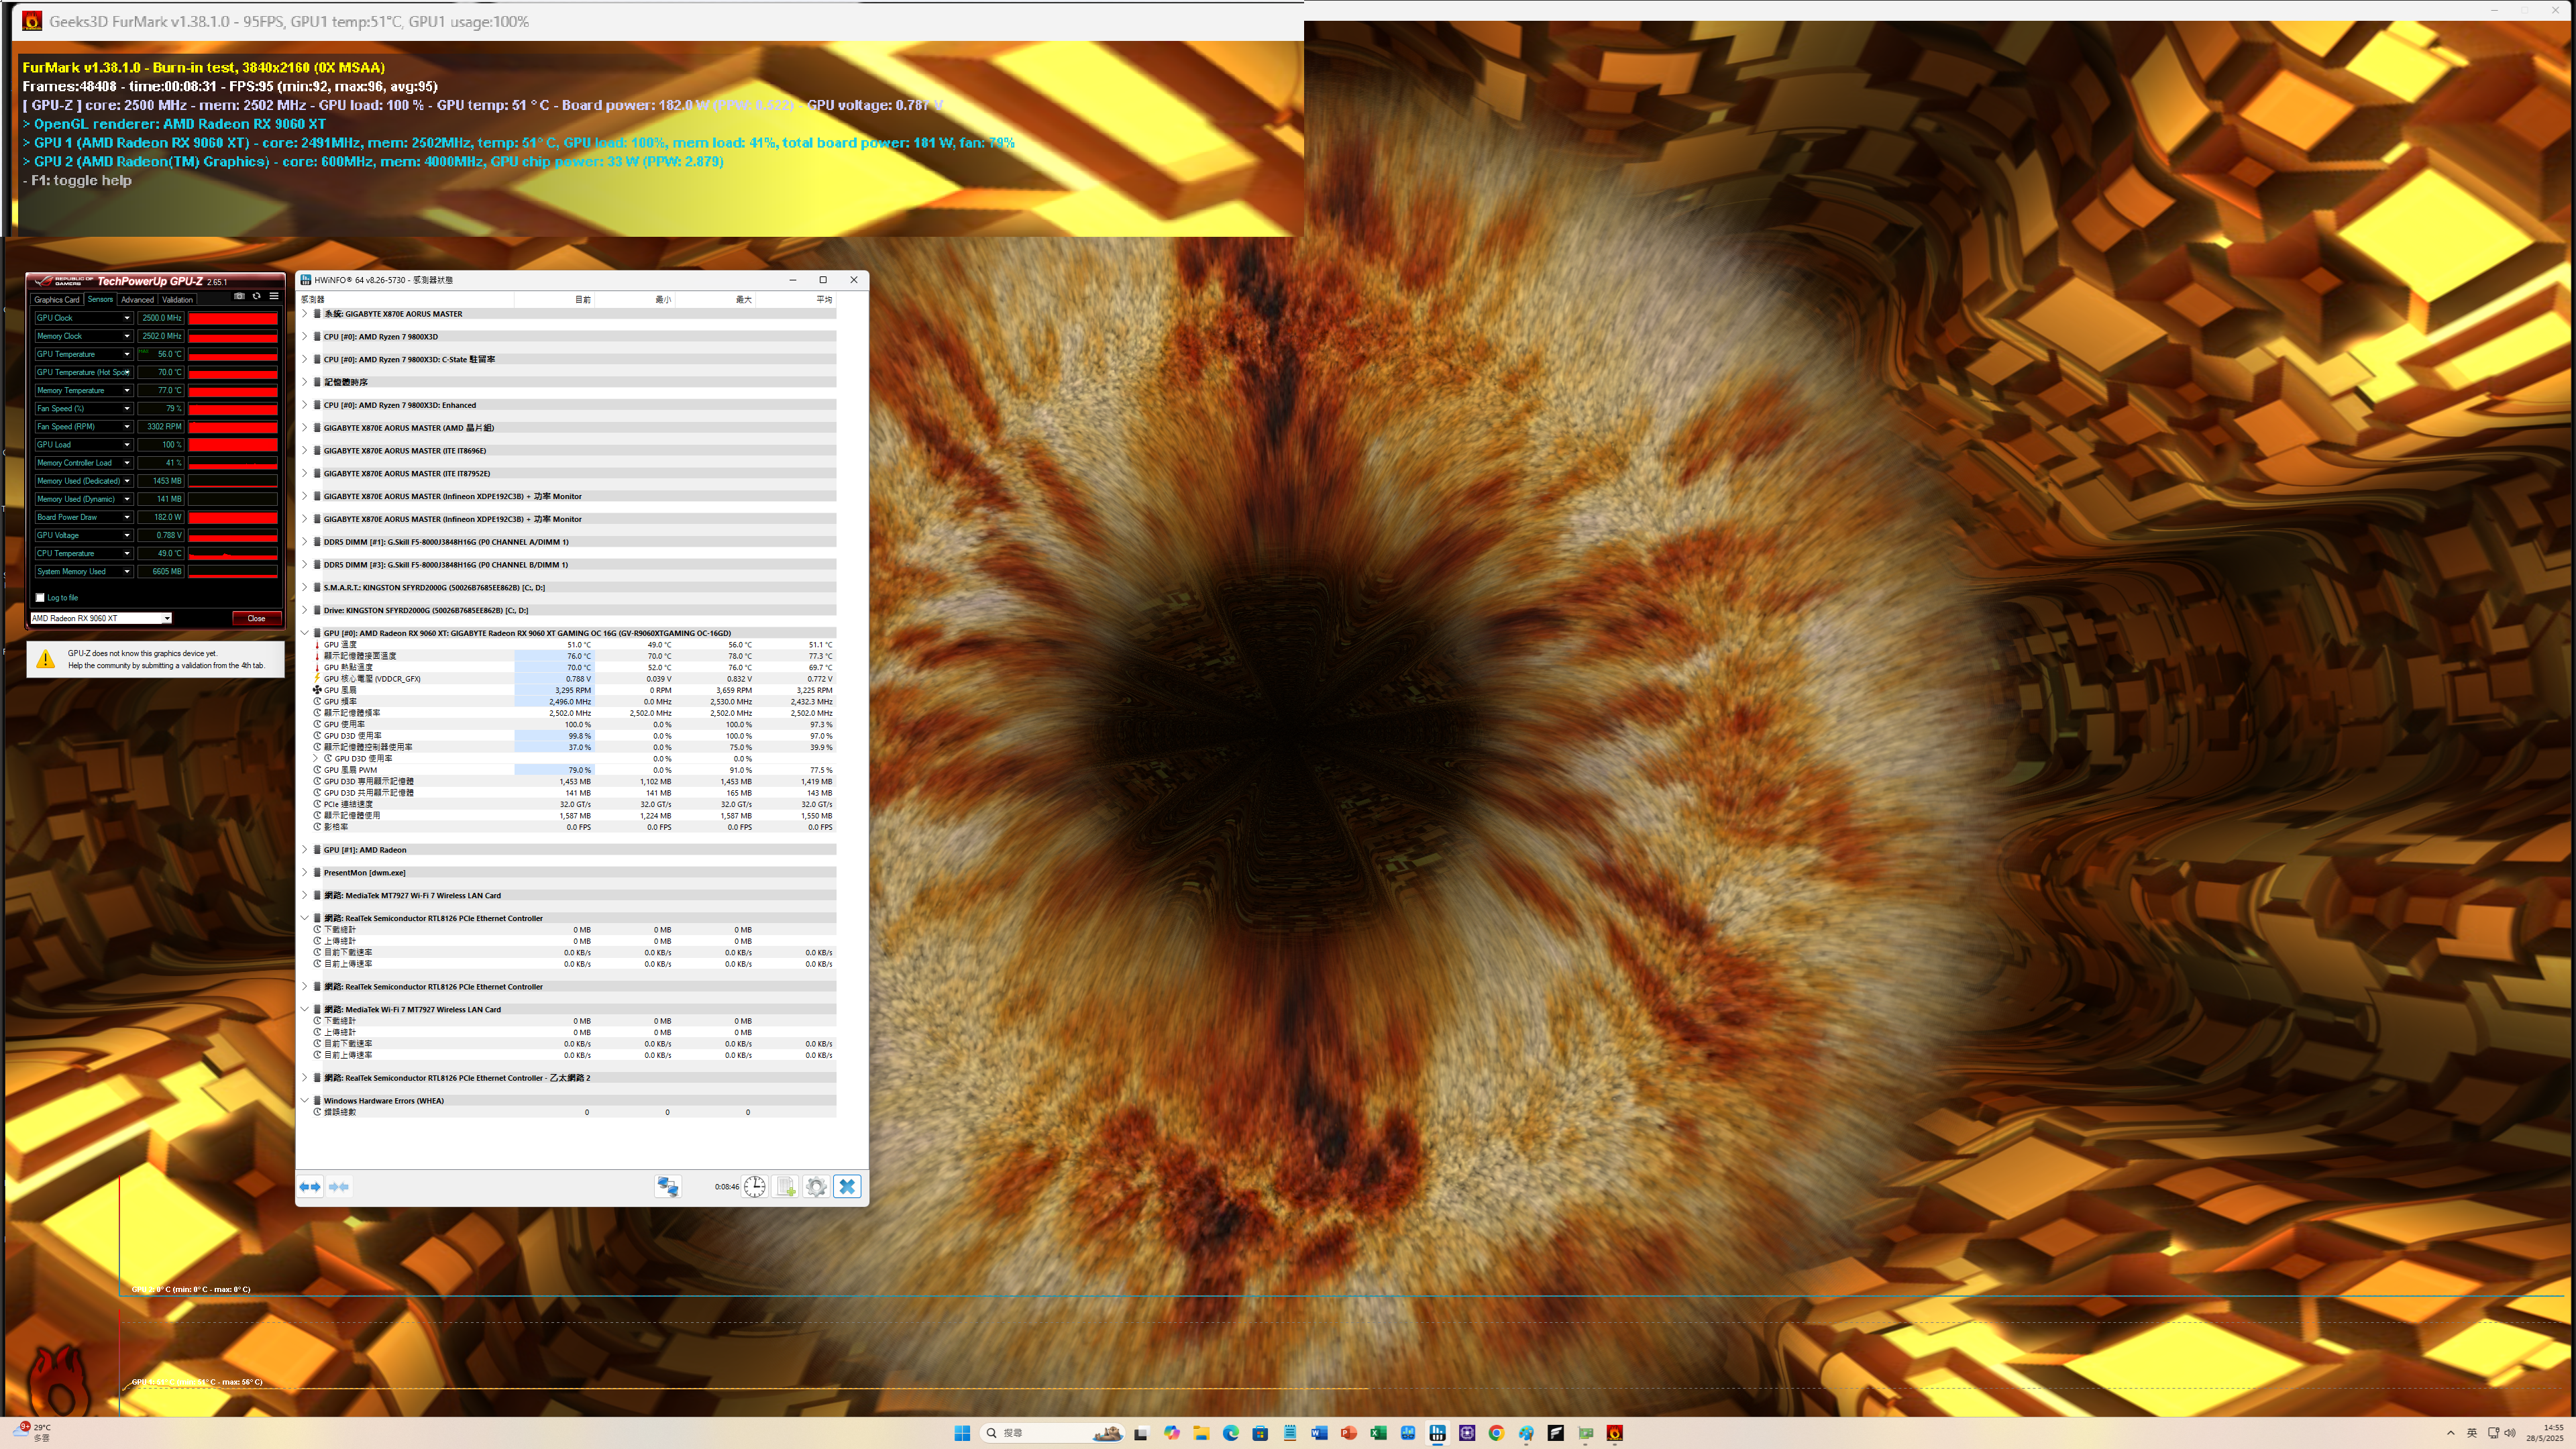Click the taskbar clock showing 14:55
This screenshot has height=1449, width=2576.
click(2544, 1433)
